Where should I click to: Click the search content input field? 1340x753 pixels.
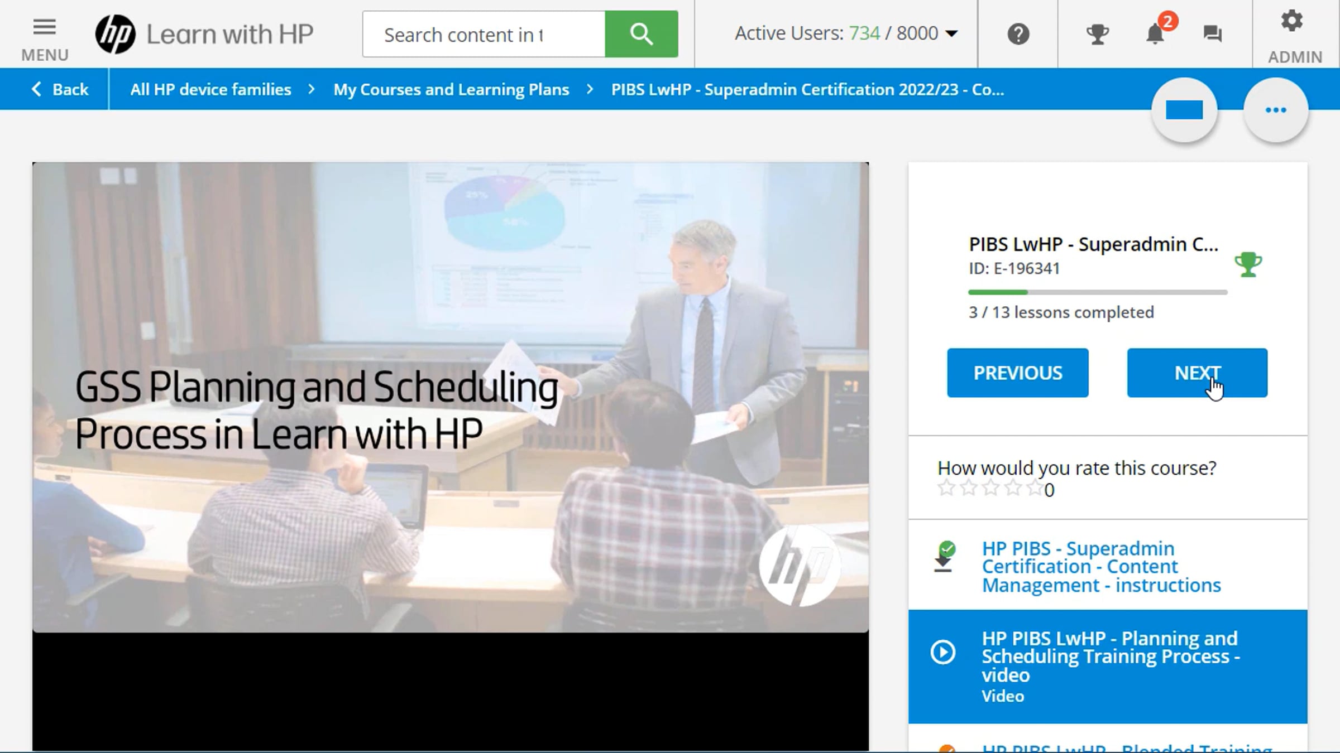[484, 35]
